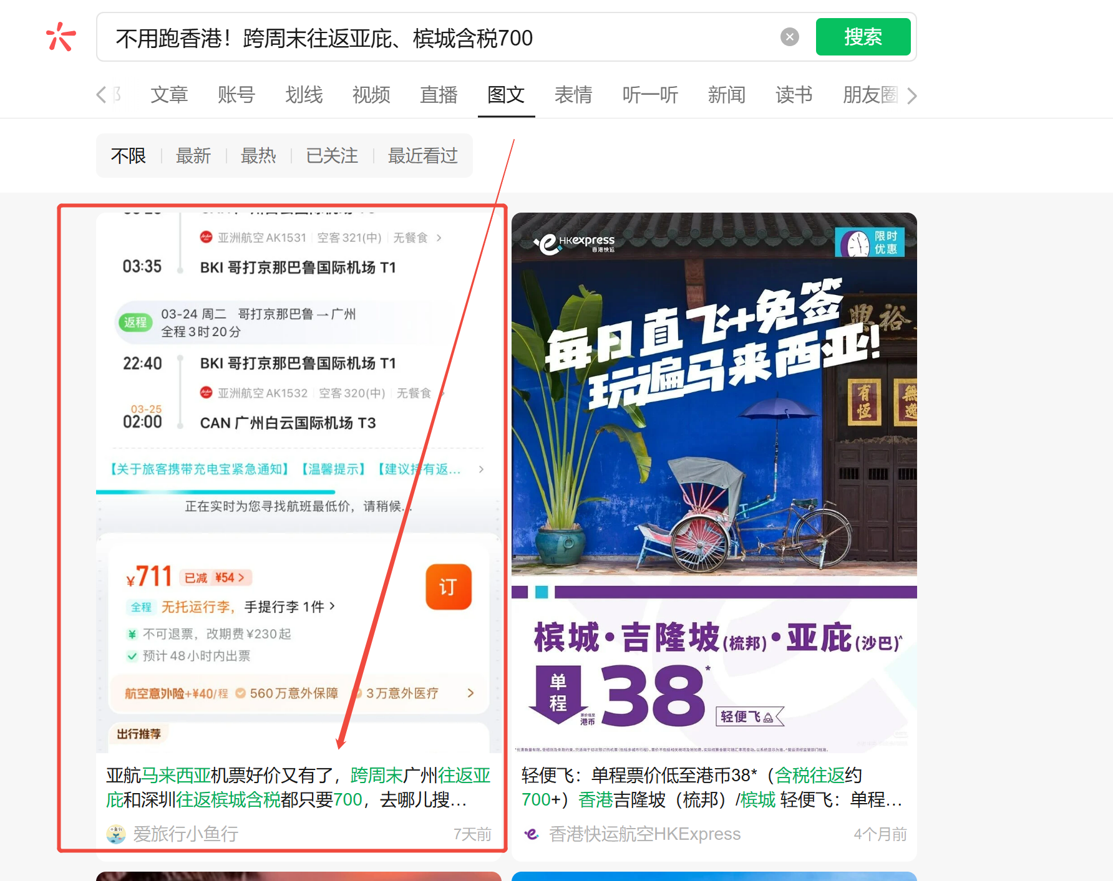
Task: Open article titled 亚航马来西亚机票好价又有了
Action: (299, 787)
